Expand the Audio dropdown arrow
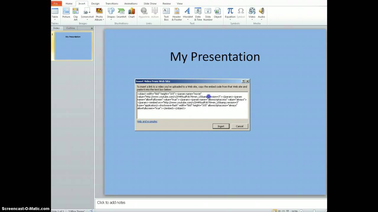 pos(261,20)
